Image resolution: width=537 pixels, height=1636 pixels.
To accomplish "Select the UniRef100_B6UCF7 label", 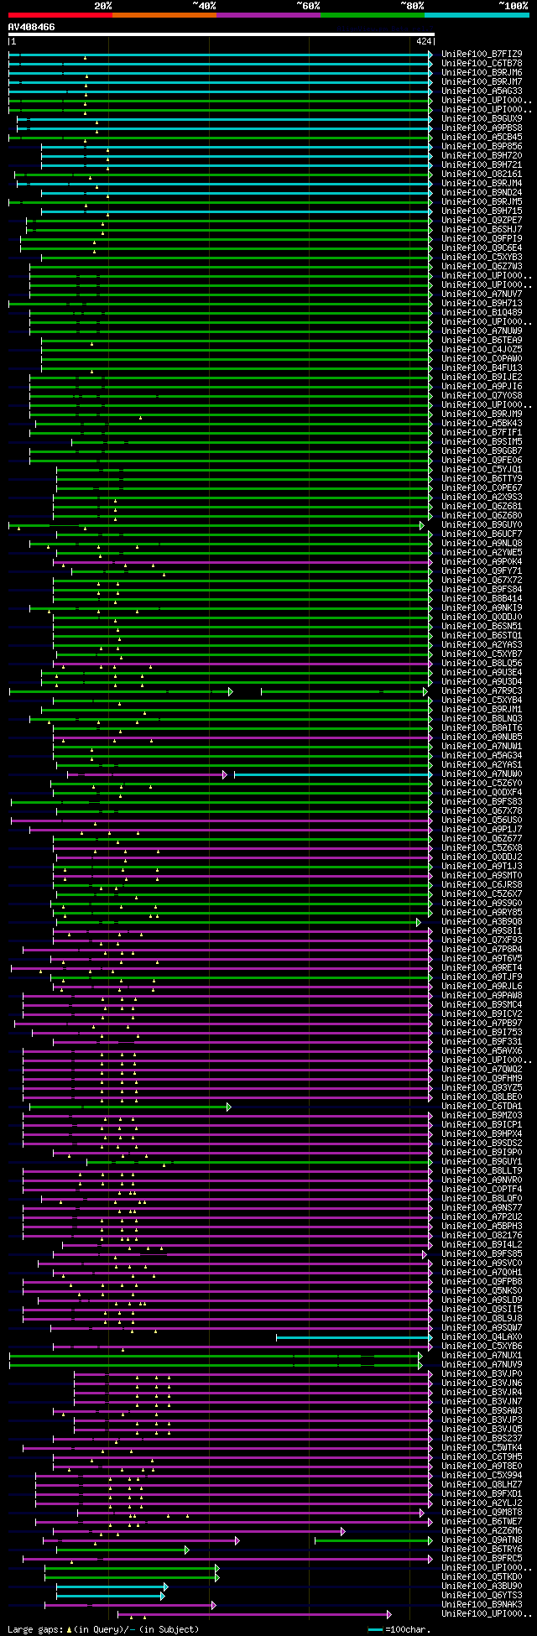I will coord(482,534).
